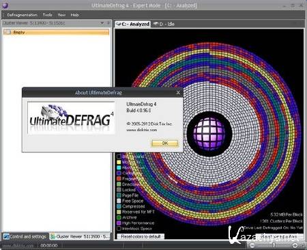Click Reset colors to default button
Screen dimensions: 307x250
141,236
